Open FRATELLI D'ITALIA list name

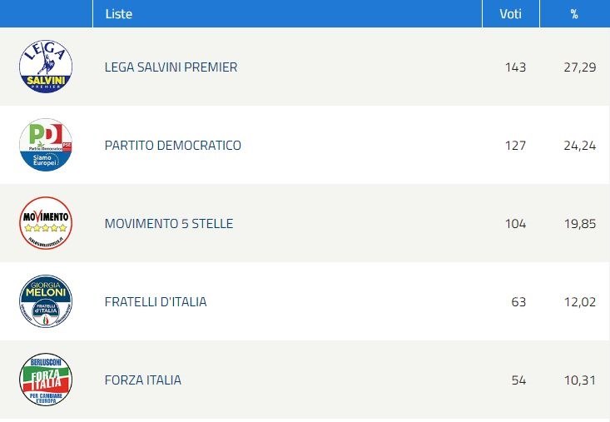coord(156,301)
